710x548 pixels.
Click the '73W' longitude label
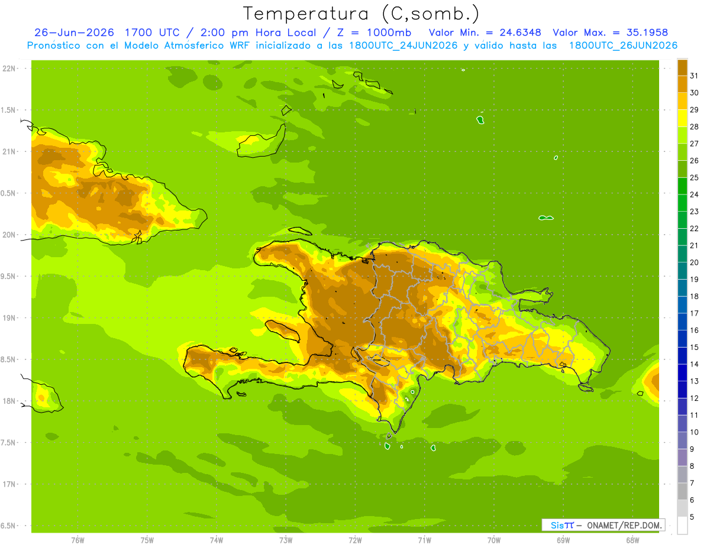pos(286,540)
